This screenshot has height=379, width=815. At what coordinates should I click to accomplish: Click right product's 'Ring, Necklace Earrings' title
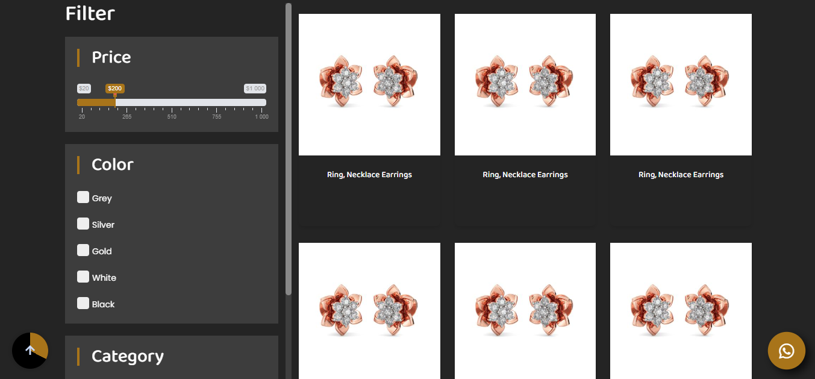(681, 175)
